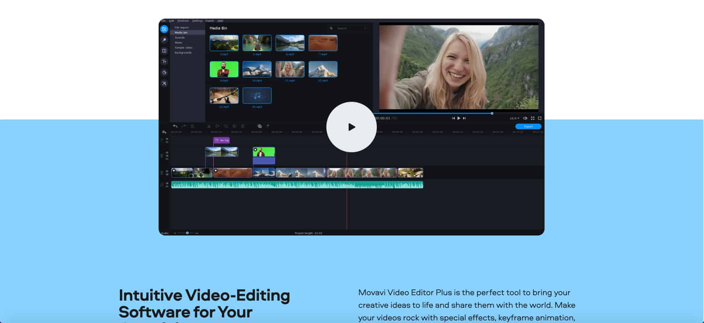Click the fullscreen icon under the preview
Image resolution: width=704 pixels, height=323 pixels.
[532, 118]
